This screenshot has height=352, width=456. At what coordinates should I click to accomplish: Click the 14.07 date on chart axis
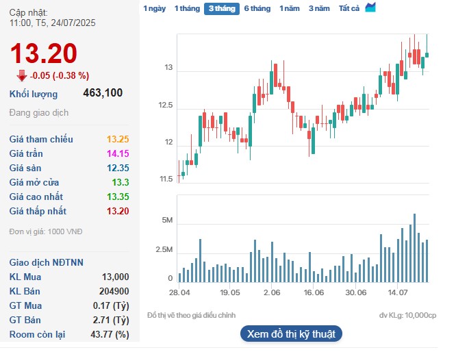tap(398, 292)
